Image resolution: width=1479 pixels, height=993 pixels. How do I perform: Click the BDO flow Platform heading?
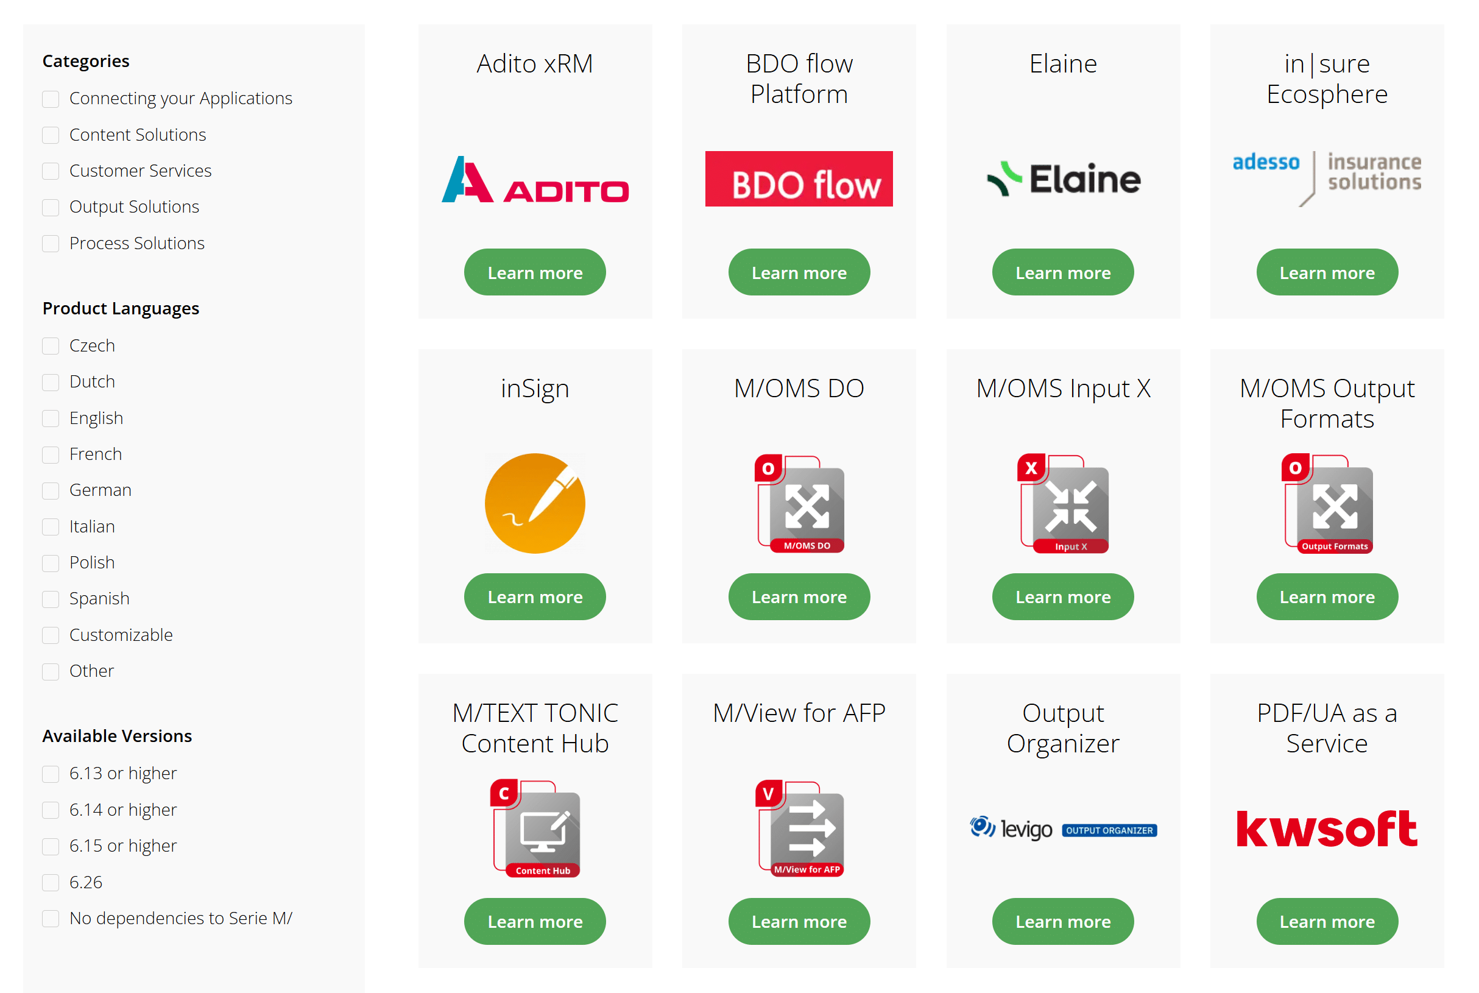(799, 79)
